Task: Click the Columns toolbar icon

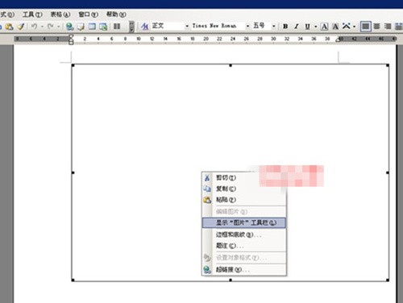Action: 117,27
